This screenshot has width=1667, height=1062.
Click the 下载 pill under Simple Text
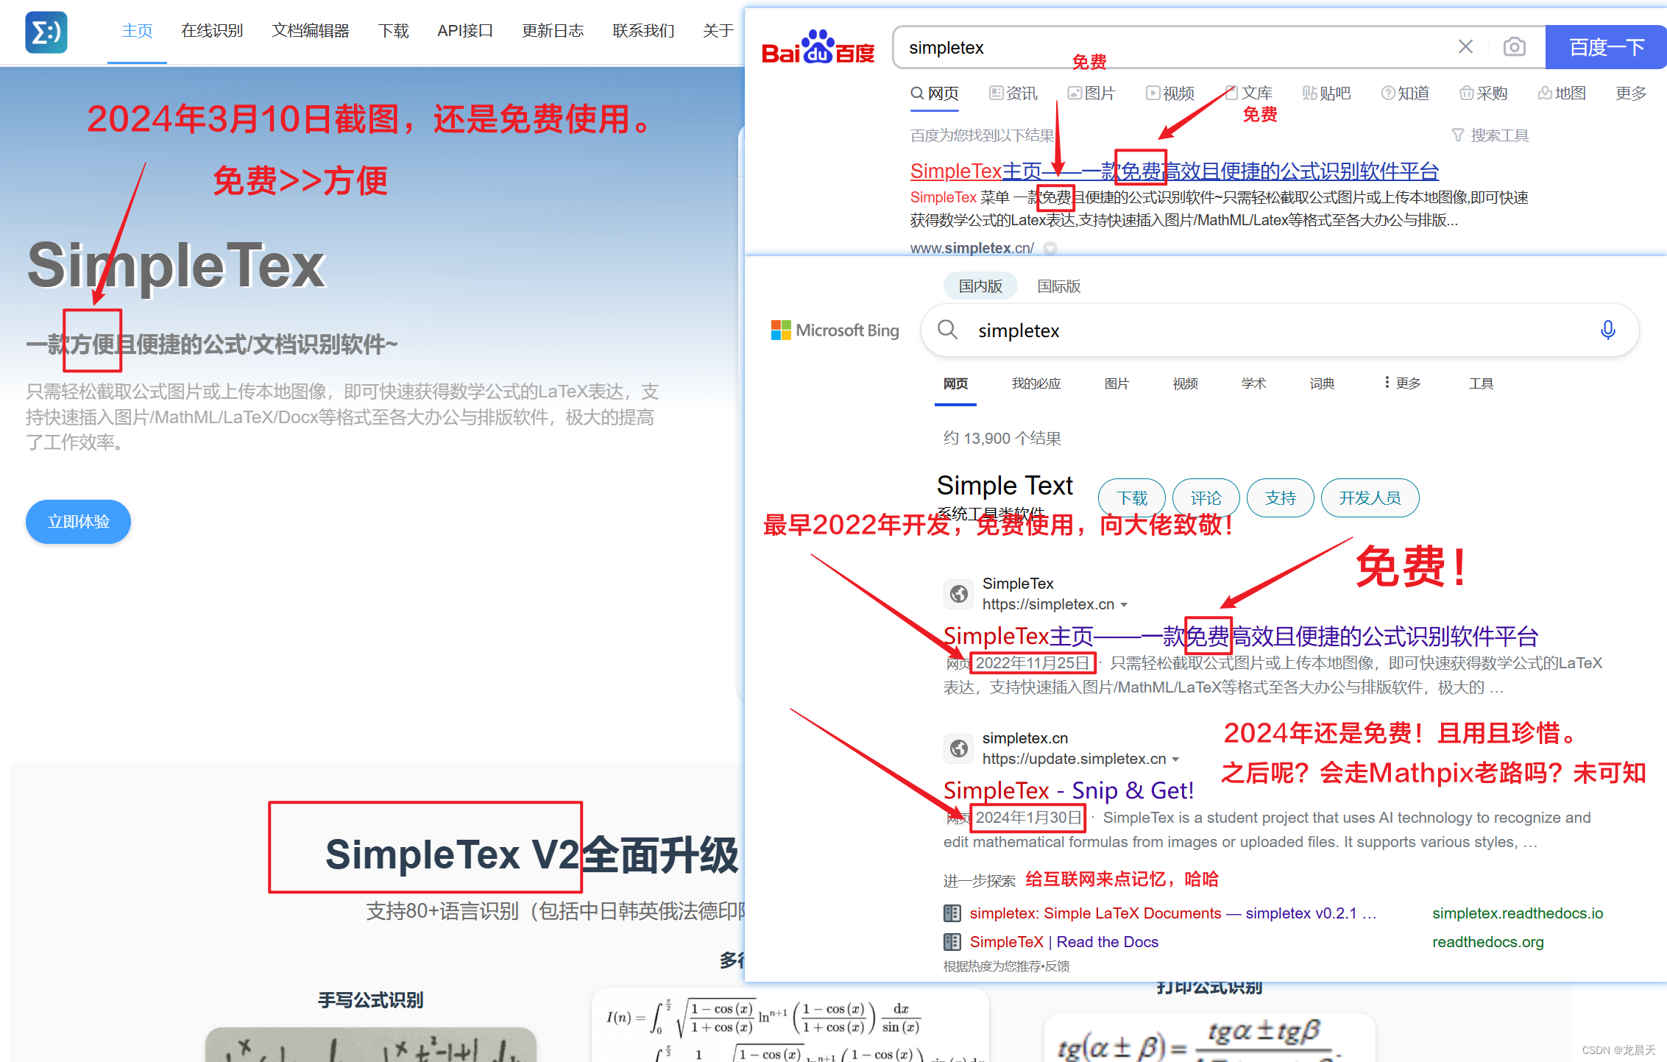coord(1131,498)
